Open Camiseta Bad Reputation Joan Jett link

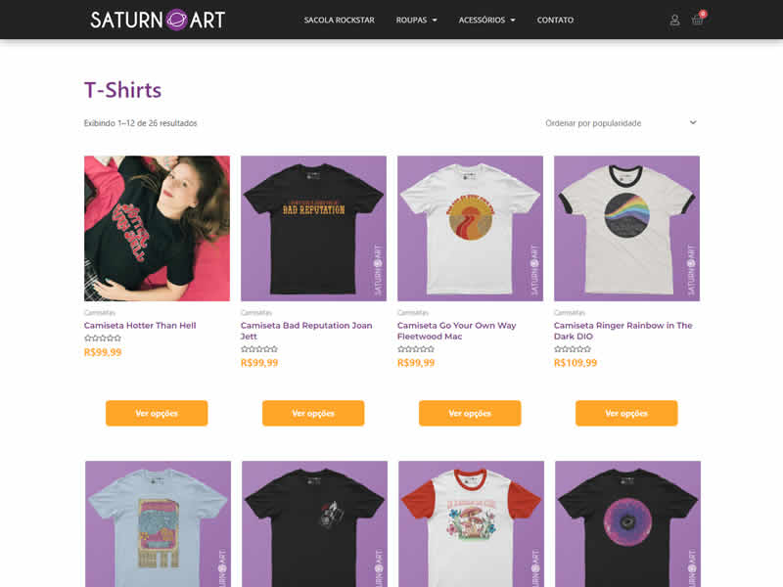point(306,331)
